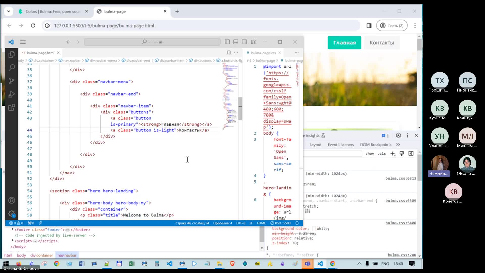
Task: Toggle the primary side bar layout icon
Action: tap(227, 42)
